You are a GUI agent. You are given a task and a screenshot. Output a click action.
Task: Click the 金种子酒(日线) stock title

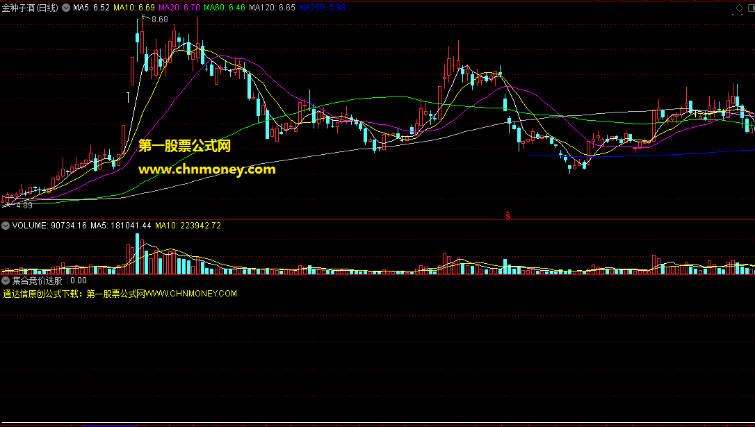click(30, 8)
